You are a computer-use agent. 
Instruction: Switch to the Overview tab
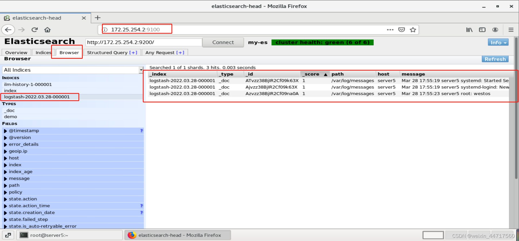click(16, 53)
